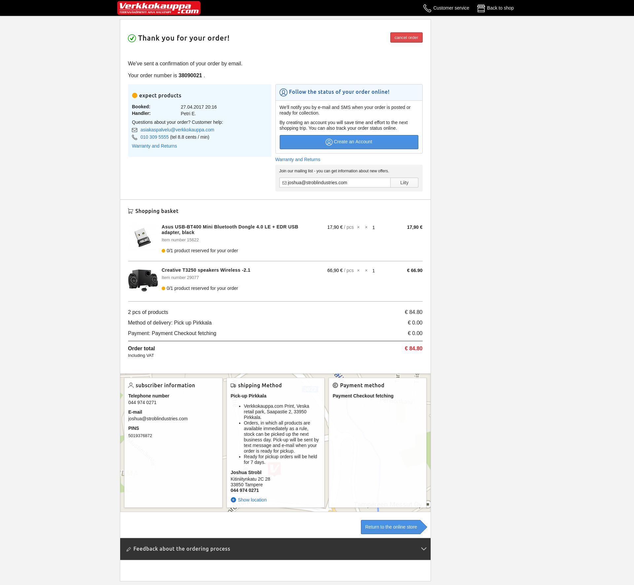Click Return to the online store button
634x585 pixels.
tap(394, 527)
